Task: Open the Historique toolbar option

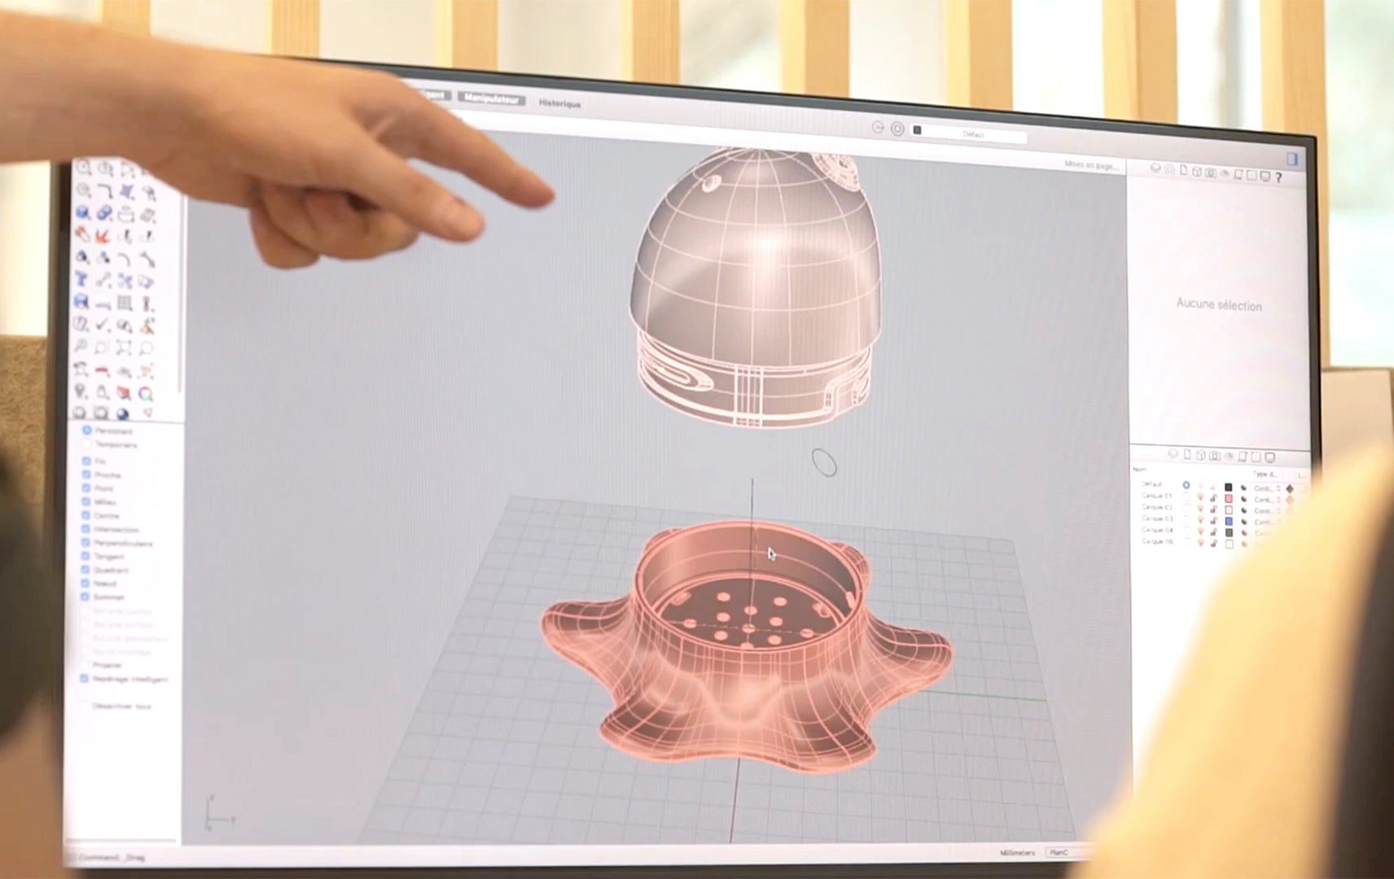Action: coord(559,103)
